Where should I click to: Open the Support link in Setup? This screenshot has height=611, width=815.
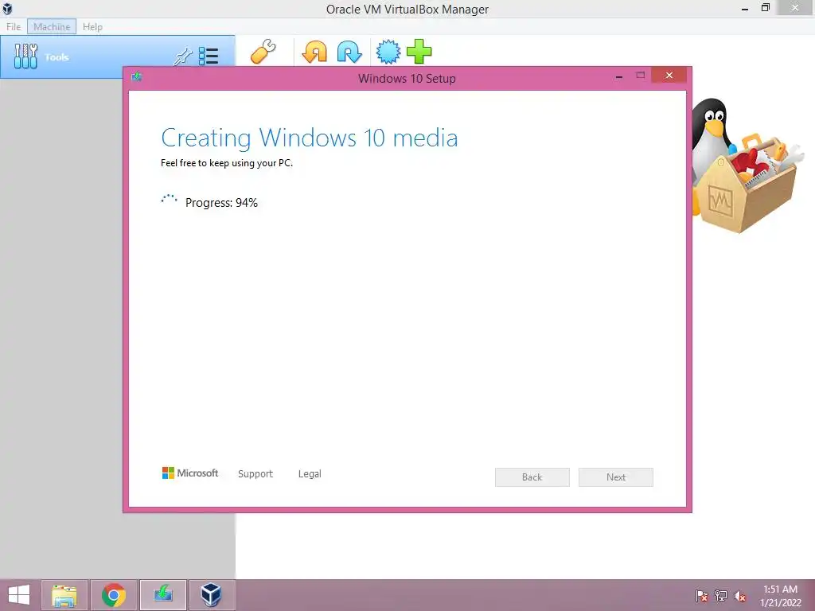tap(255, 474)
